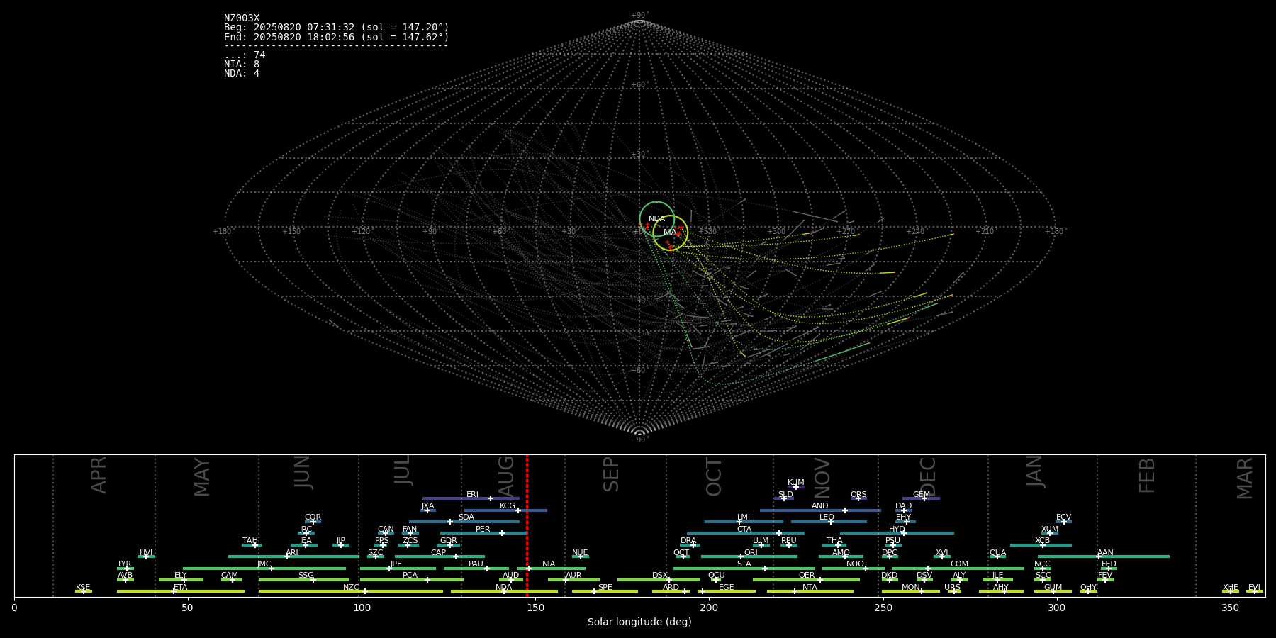Click the '...: 74' count in header
This screenshot has width=1276, height=638.
click(245, 55)
